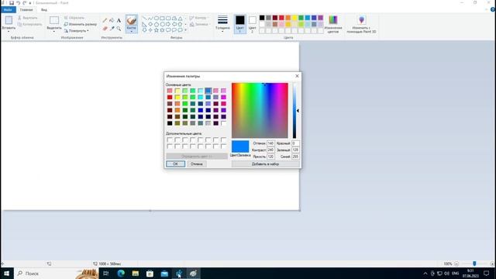The width and height of the screenshot is (496, 279).
Task: Expand the Shapes gallery more arrow
Action: (186, 30)
